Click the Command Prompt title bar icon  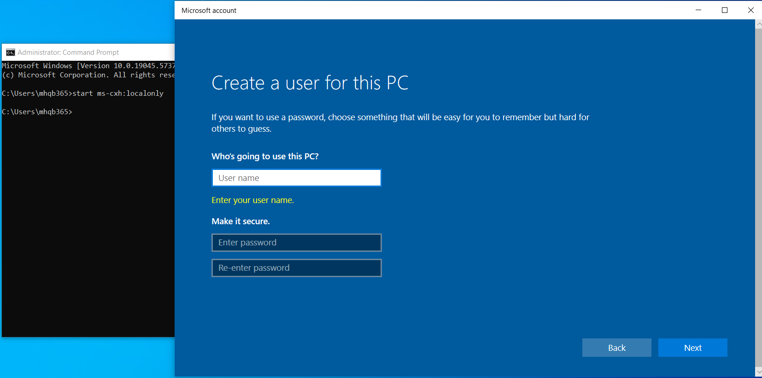click(x=11, y=52)
